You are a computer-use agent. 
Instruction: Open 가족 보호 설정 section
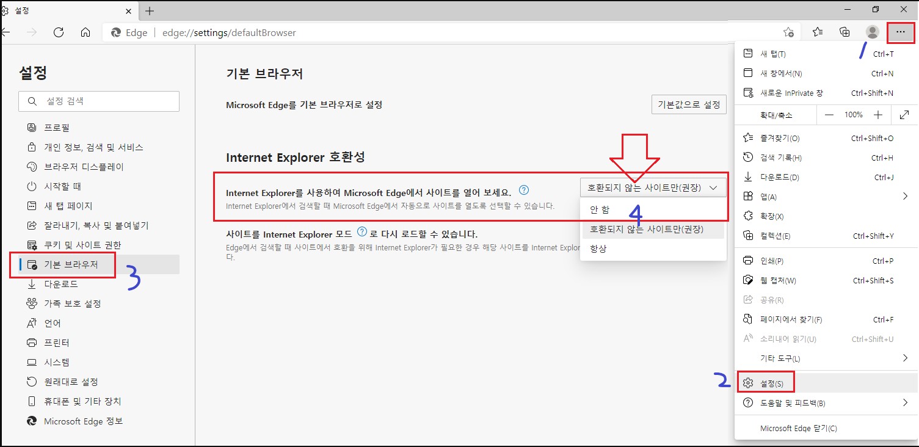[99, 303]
